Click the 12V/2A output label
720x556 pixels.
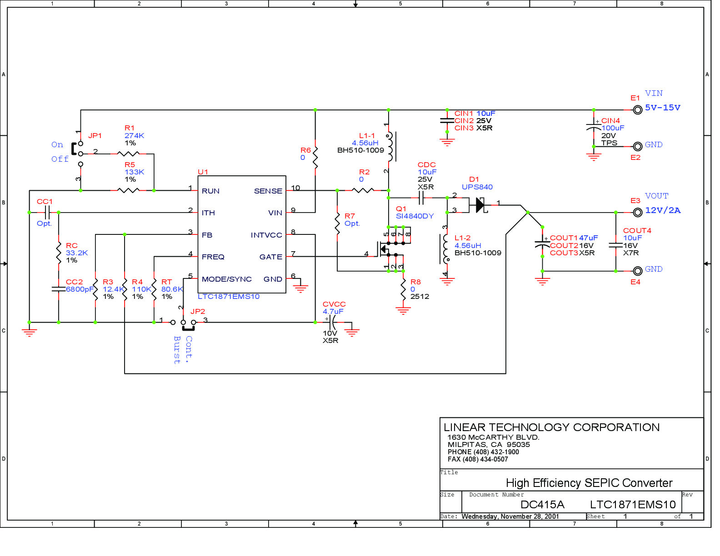point(663,210)
